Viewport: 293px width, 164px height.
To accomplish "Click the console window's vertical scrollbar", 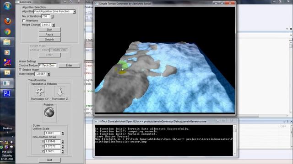I will coord(235,140).
